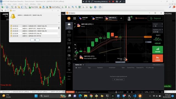Click the Deposit button
Screen dimensions: 176x99
pyautogui.click(x=155, y=18)
